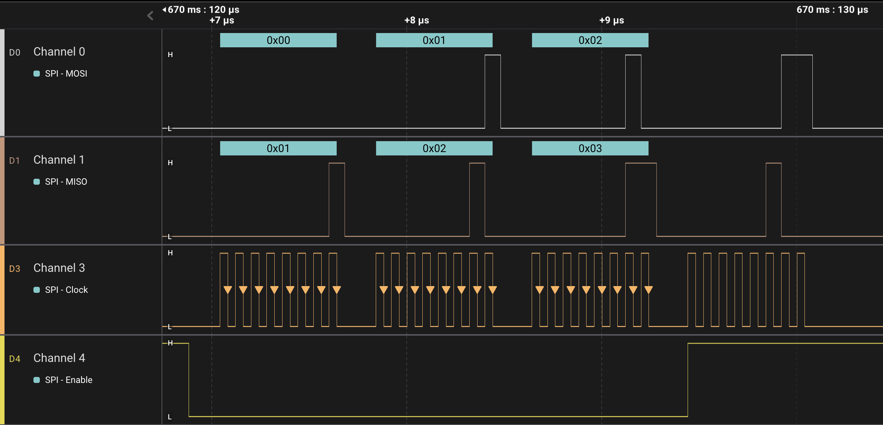Click the SPI - MOSI analyzer label
Viewport: 883px width, 425px height.
(66, 74)
